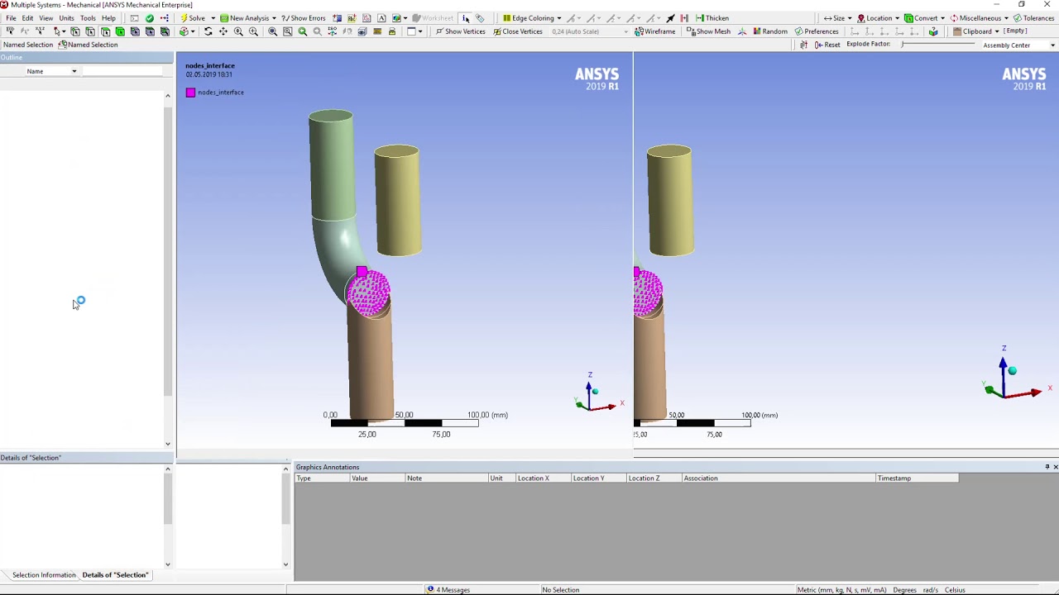This screenshot has height=595, width=1059.
Task: Click the Thicken label
Action: coord(717,18)
